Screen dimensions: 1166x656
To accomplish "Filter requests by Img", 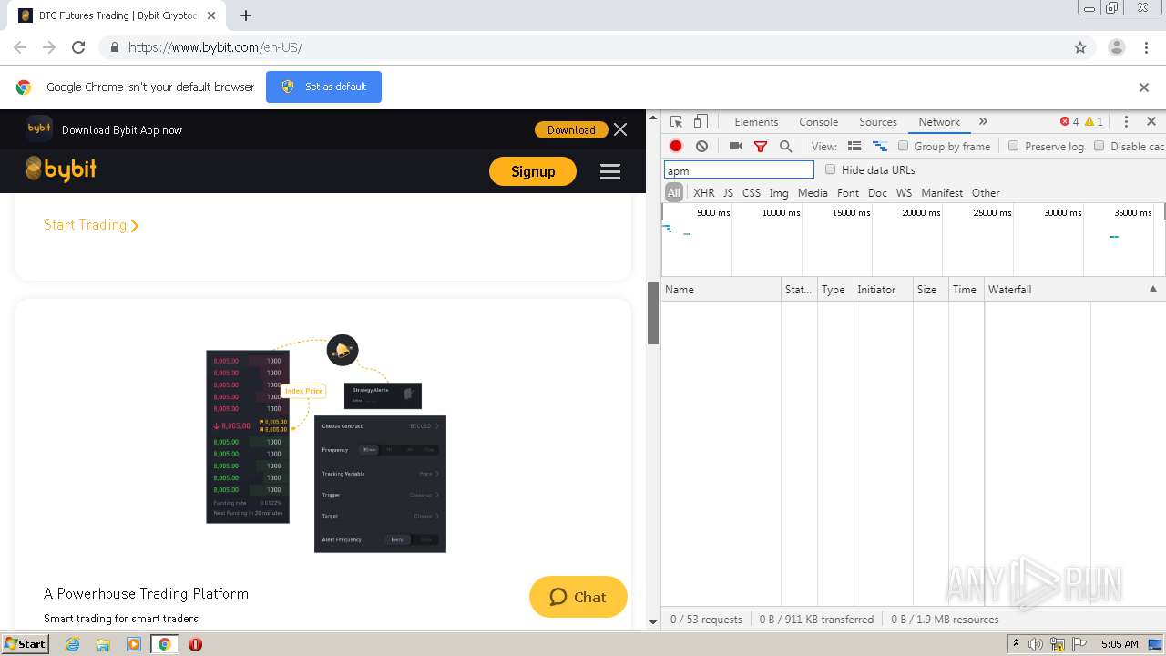I will pos(779,193).
